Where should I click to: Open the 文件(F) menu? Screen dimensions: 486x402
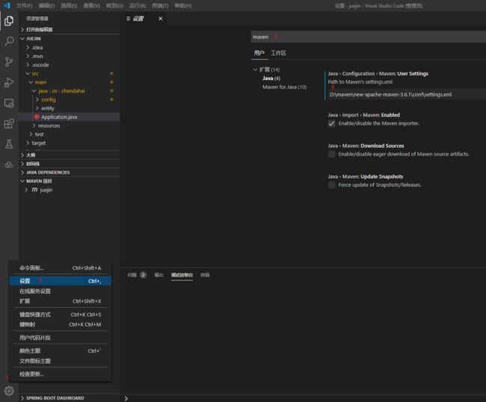(x=25, y=5)
